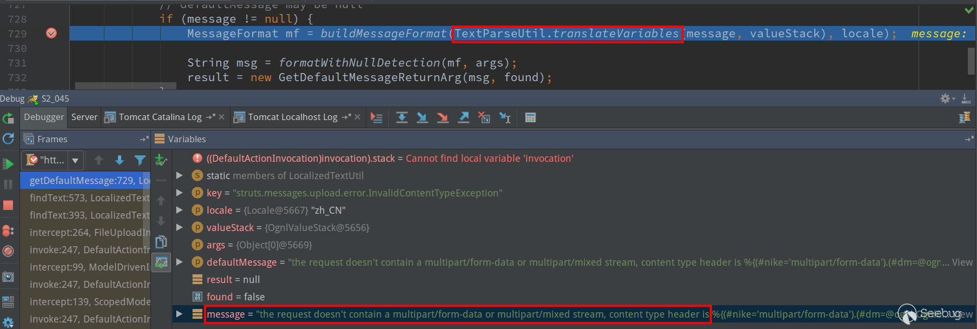Viewport: 977px width, 329px height.
Task: Click the editor vertical scrollbar thumb
Action: (971, 61)
